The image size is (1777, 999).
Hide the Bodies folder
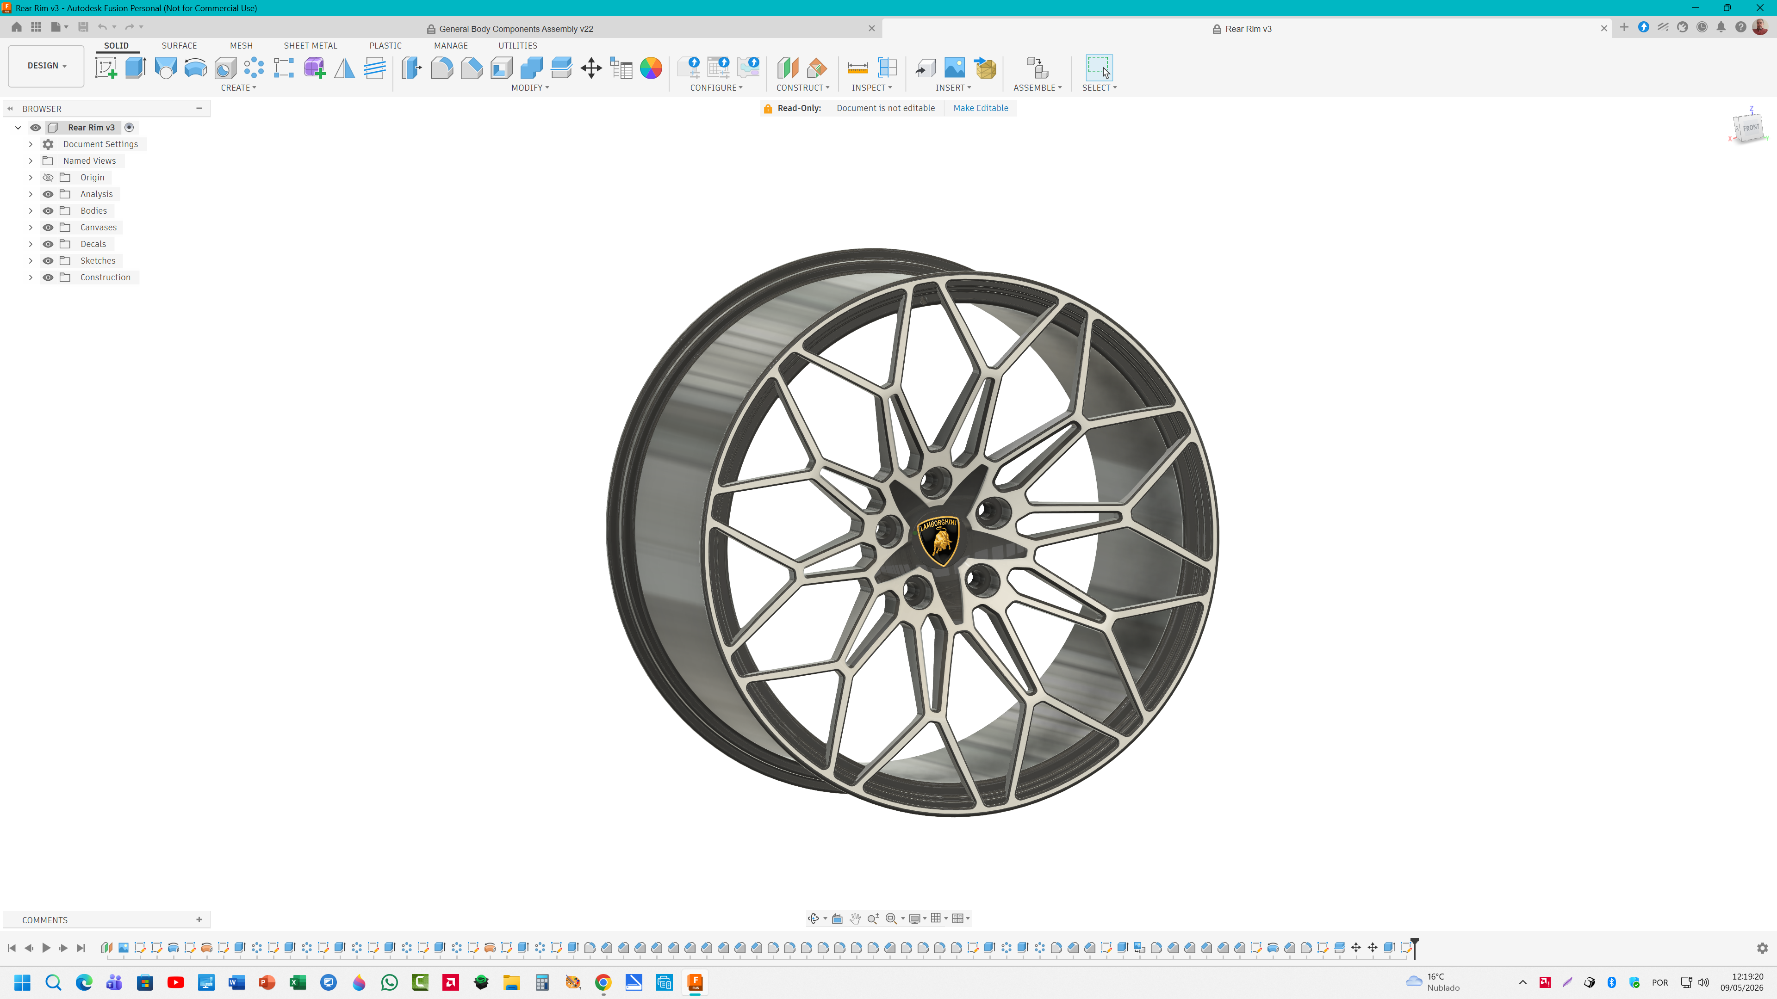pos(48,211)
